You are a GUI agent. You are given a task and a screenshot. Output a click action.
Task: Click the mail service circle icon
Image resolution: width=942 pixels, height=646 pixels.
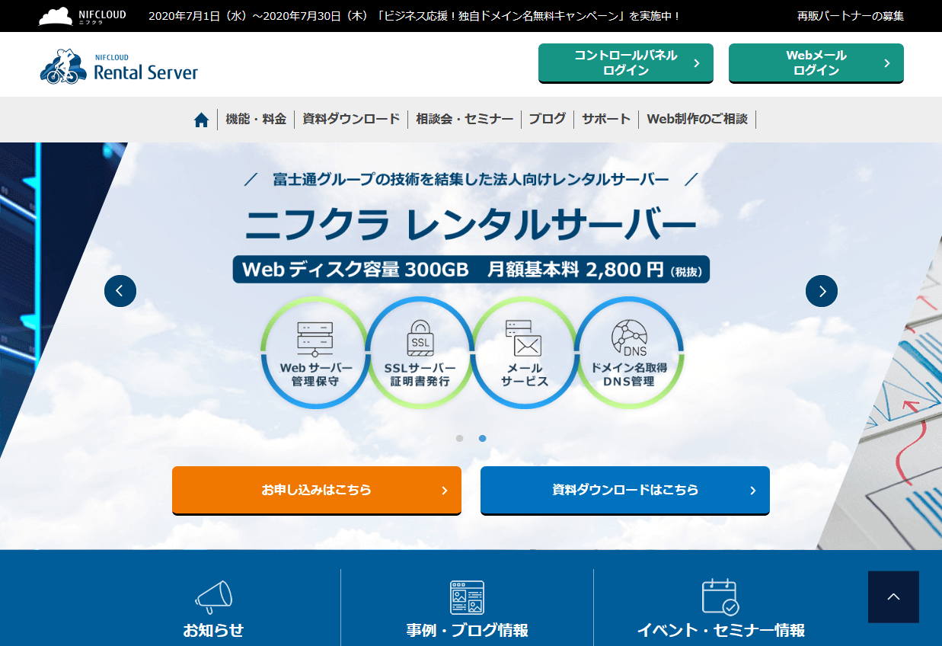[x=525, y=353]
